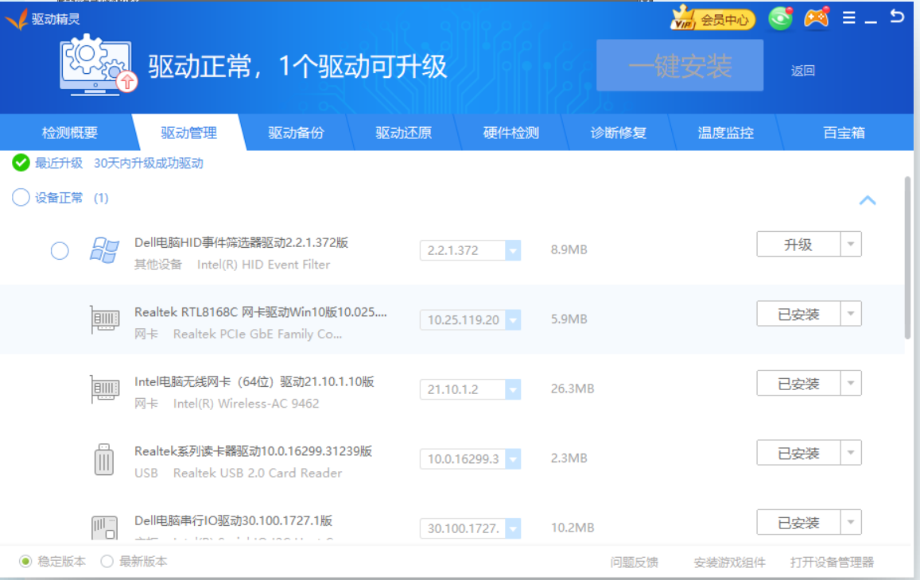Open the hamburger menu icon

[849, 17]
